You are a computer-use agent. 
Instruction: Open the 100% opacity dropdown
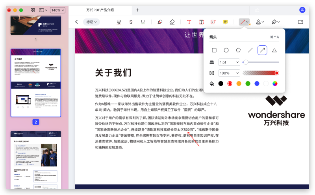(x=229, y=73)
